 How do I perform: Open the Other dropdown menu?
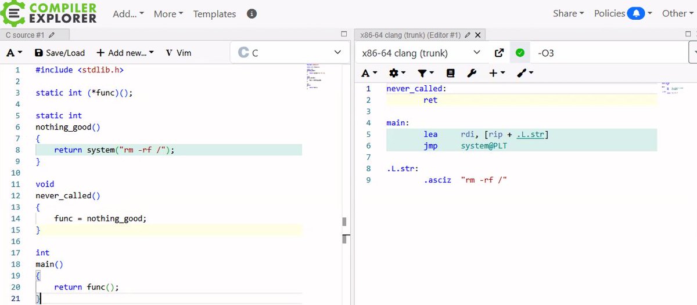pos(677,13)
